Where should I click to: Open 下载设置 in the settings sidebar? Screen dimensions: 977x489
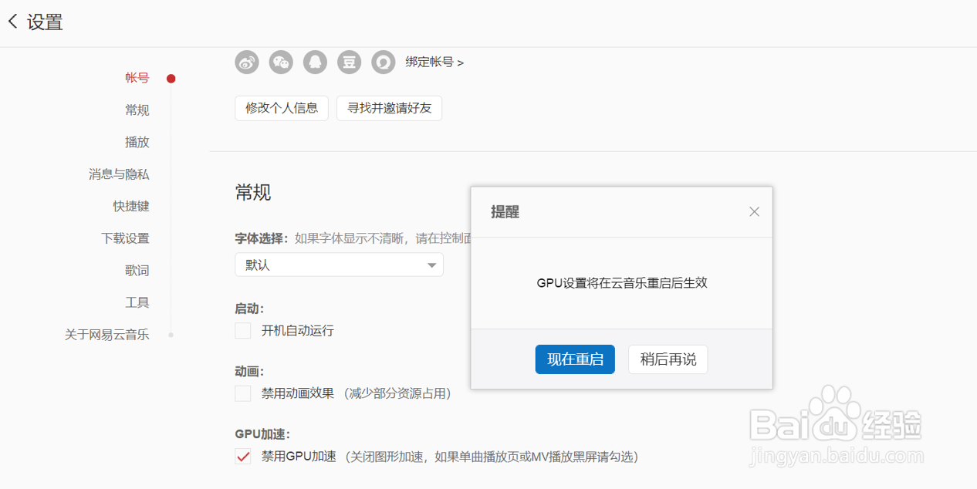125,238
